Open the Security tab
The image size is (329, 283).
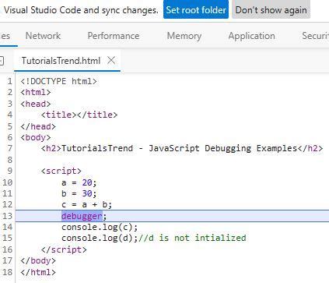315,36
